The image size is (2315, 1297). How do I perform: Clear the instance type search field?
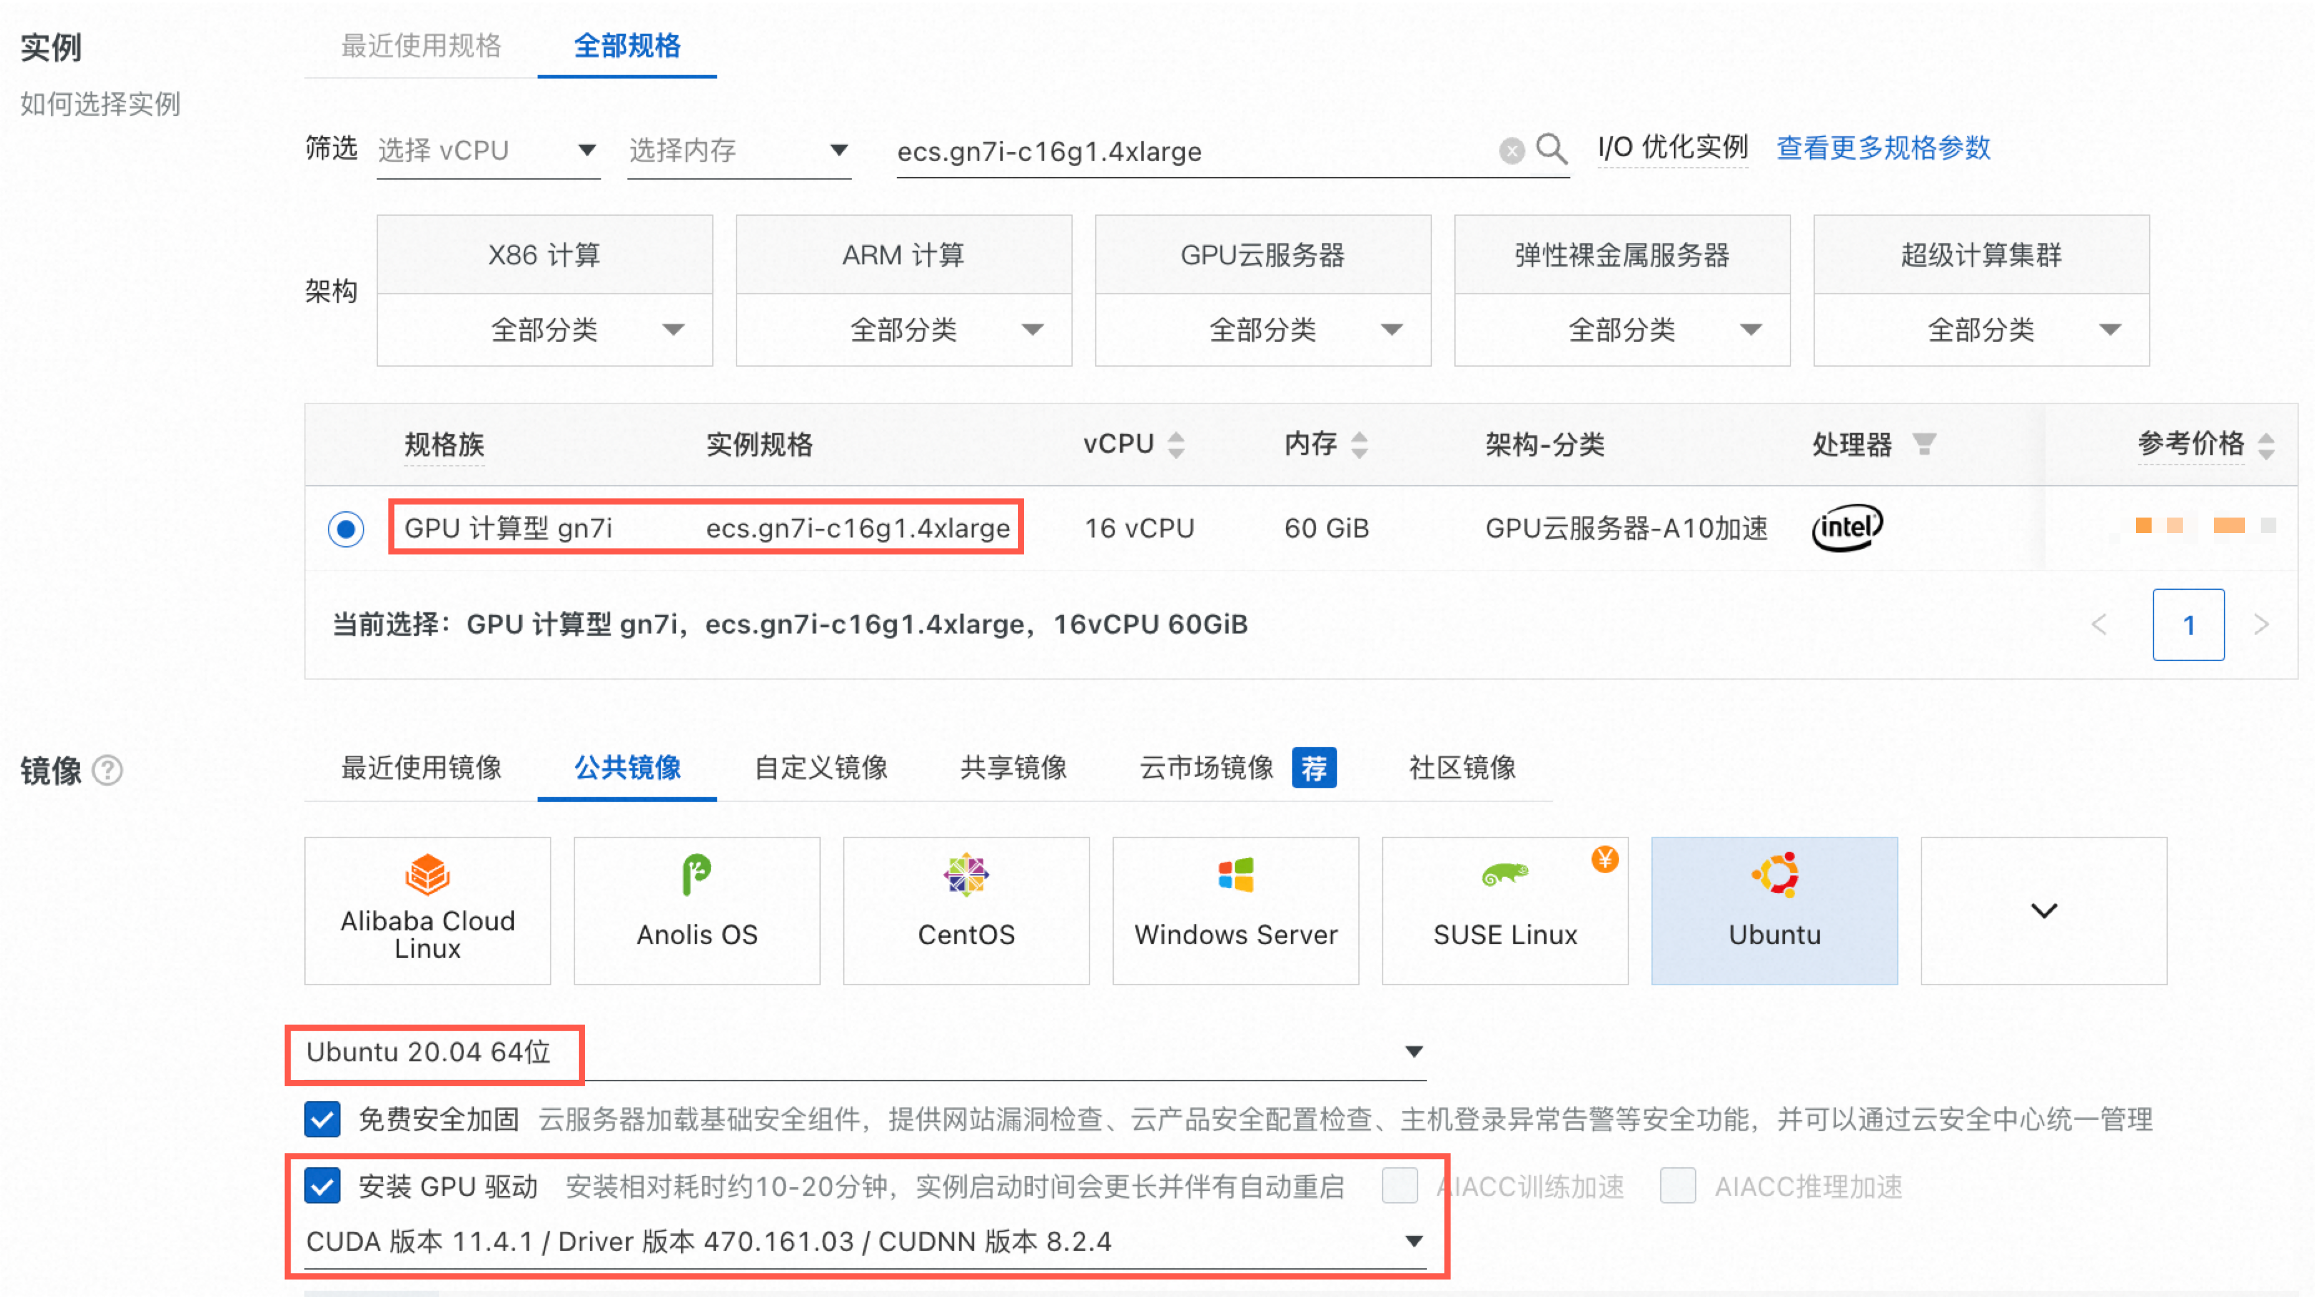pyautogui.click(x=1512, y=151)
